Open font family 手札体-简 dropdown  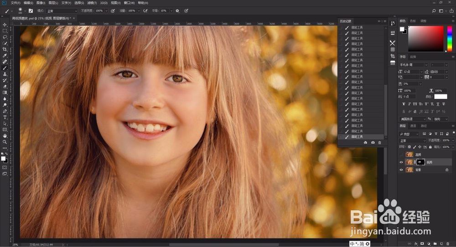413,65
